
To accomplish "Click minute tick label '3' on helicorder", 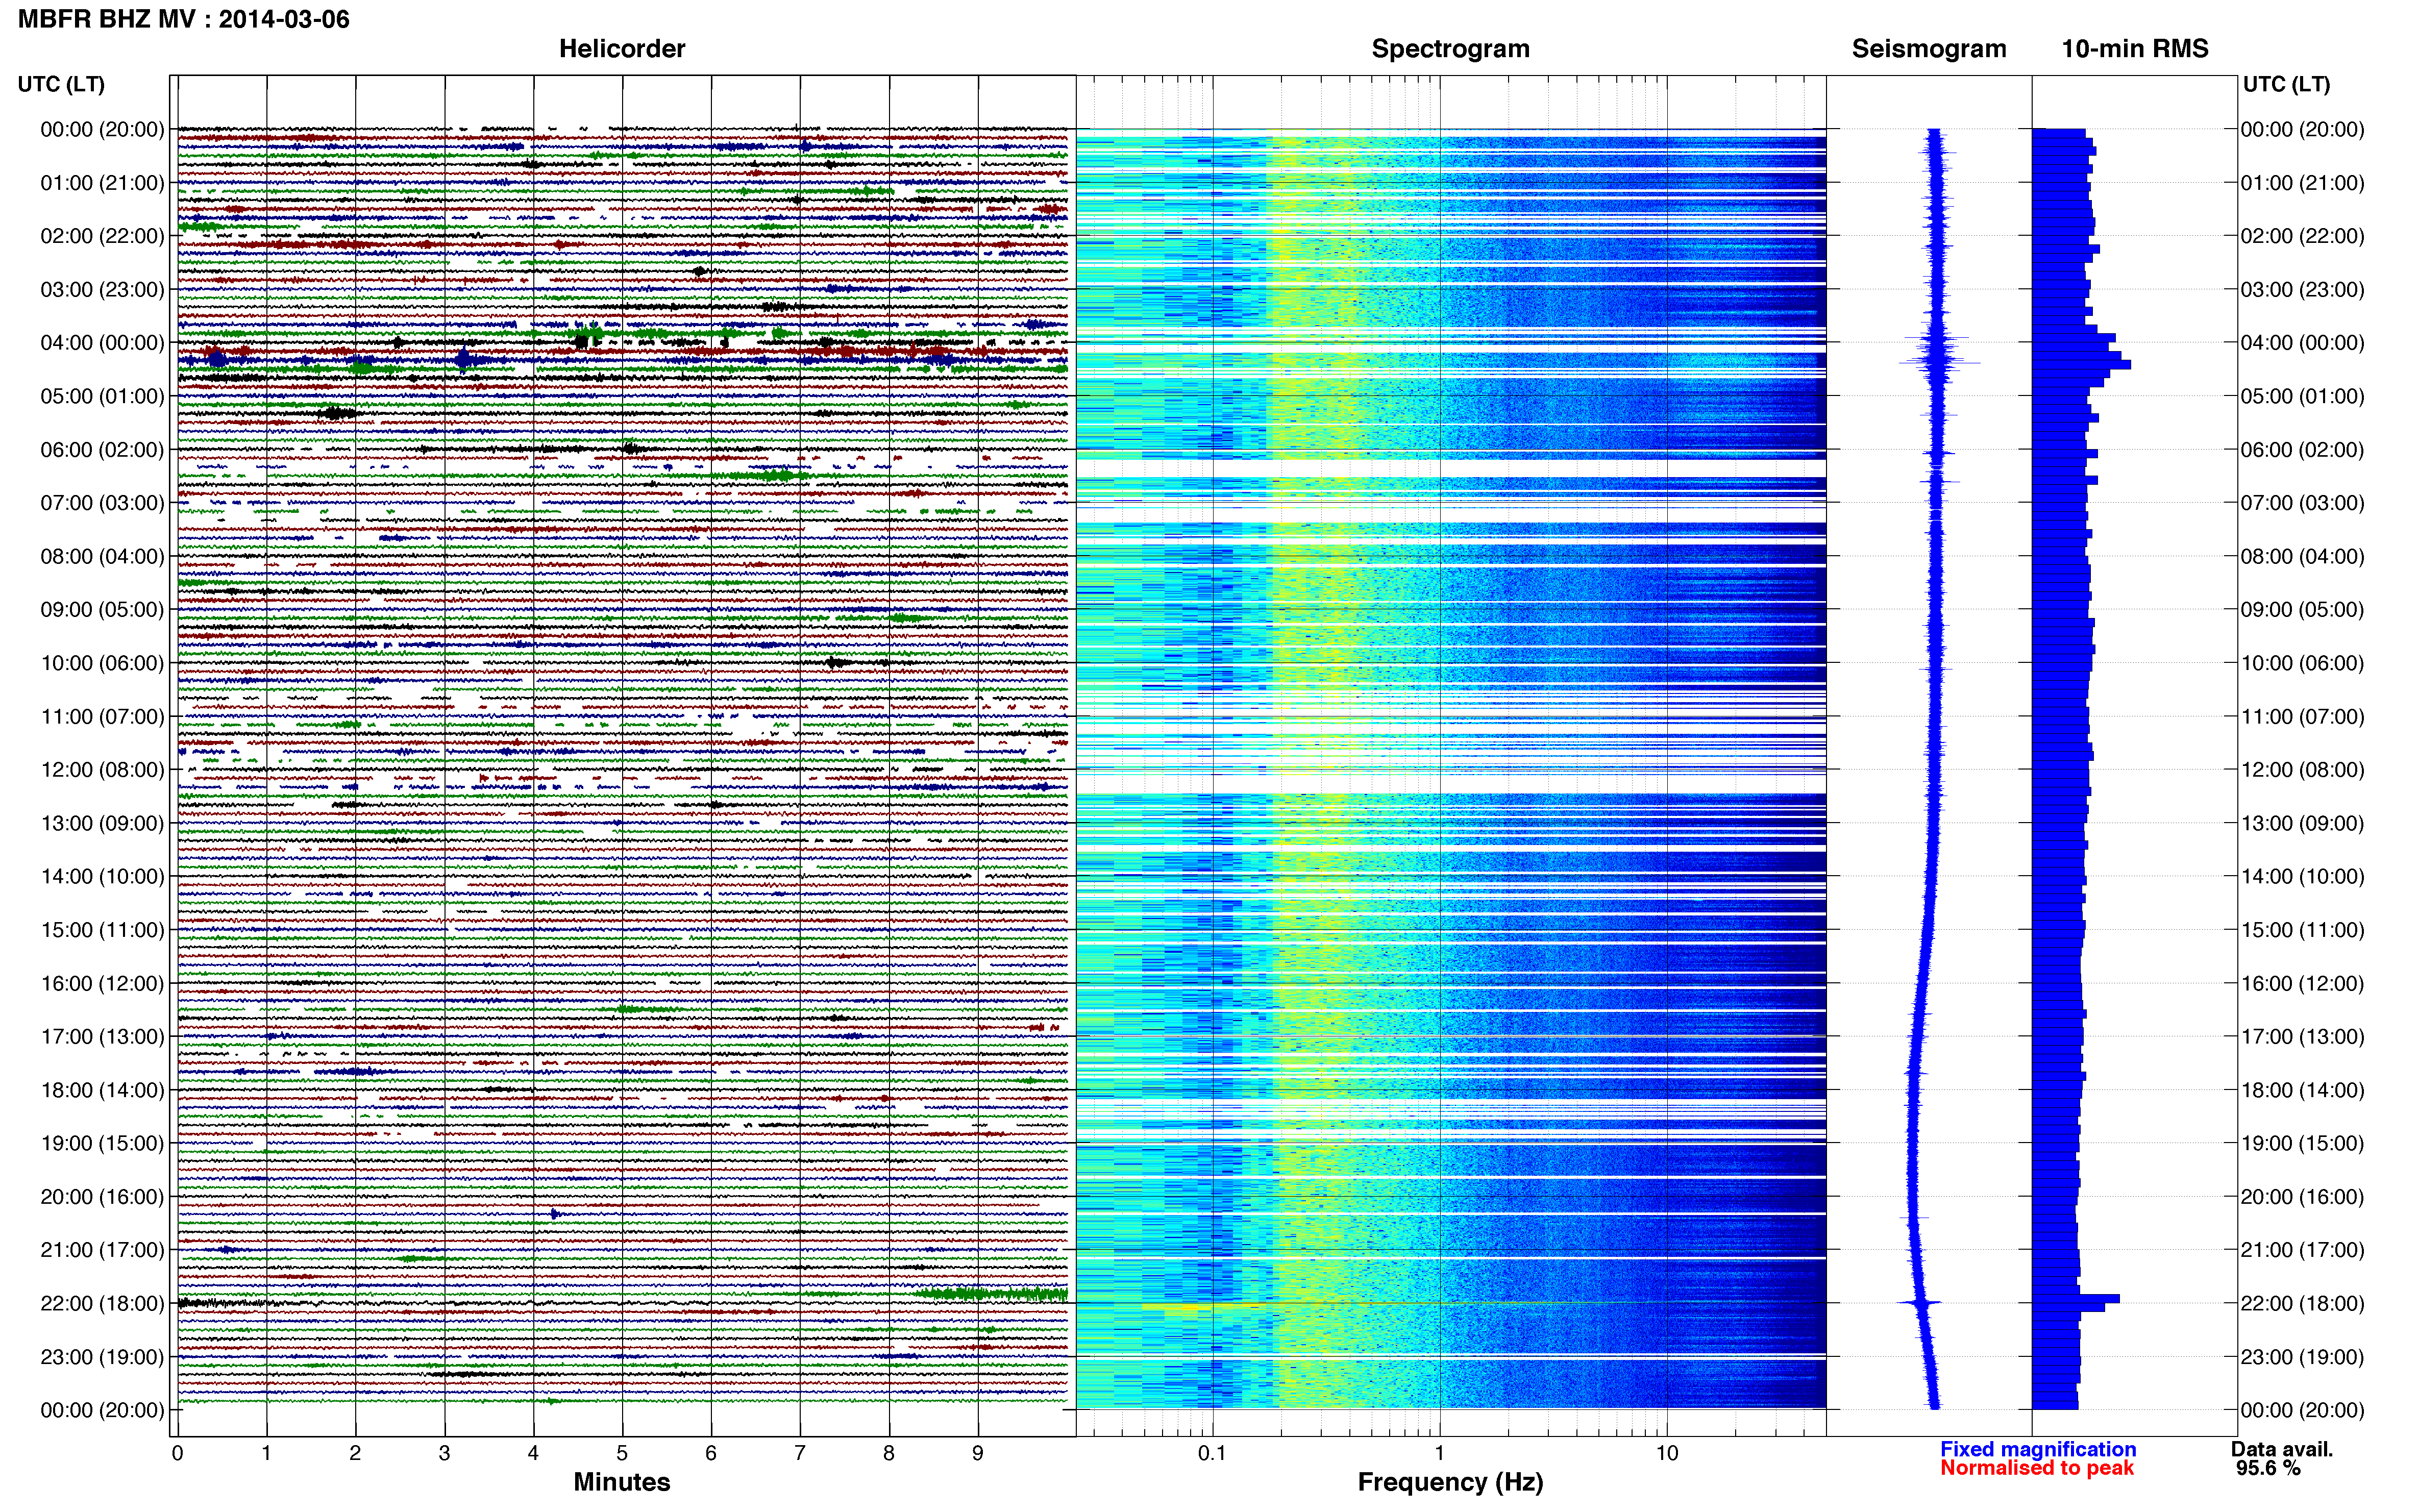I will pyautogui.click(x=444, y=1453).
